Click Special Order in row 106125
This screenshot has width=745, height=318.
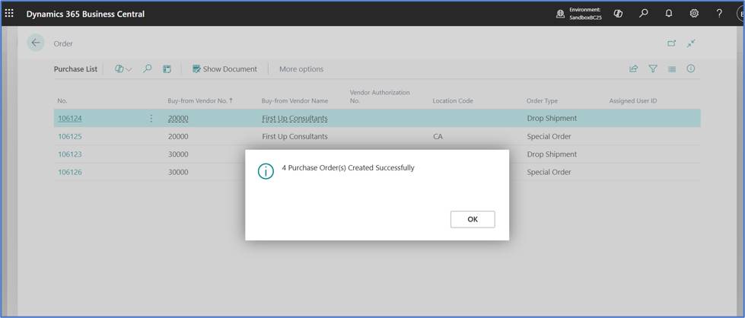click(x=549, y=136)
